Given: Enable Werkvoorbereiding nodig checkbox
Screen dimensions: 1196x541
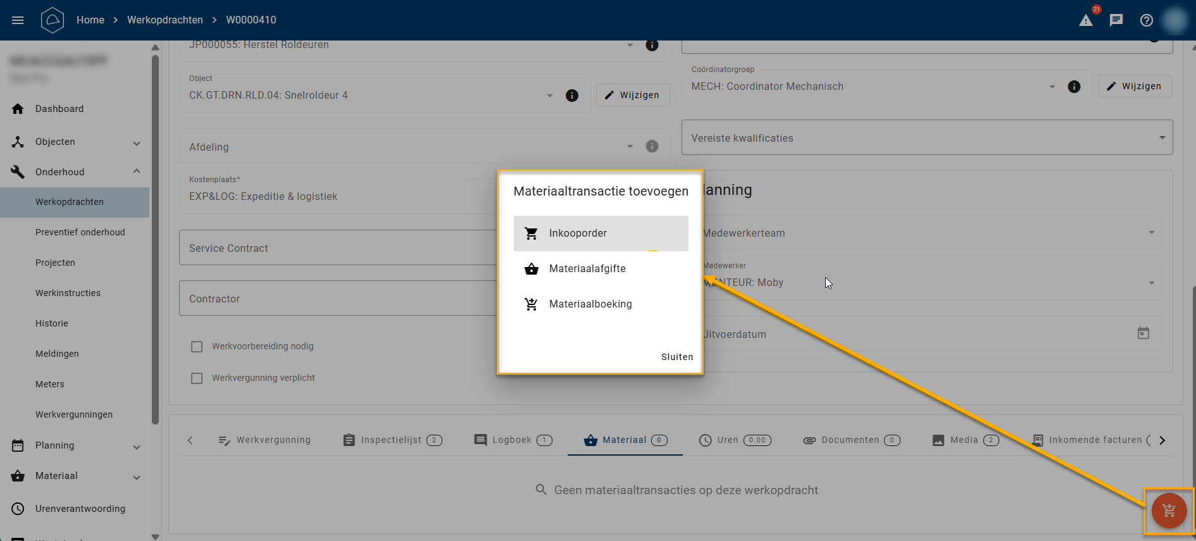Looking at the screenshot, I should pyautogui.click(x=197, y=347).
